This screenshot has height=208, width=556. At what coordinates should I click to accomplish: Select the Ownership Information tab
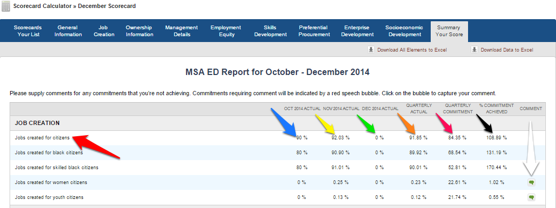[x=139, y=31]
